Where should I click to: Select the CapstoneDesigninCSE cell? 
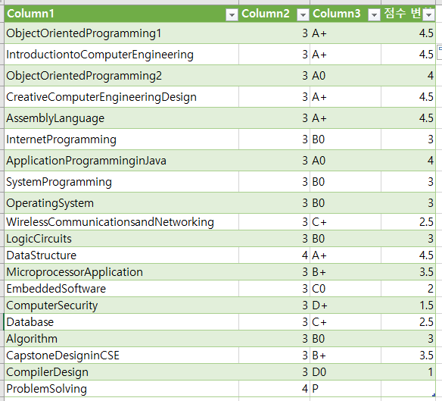[122, 356]
